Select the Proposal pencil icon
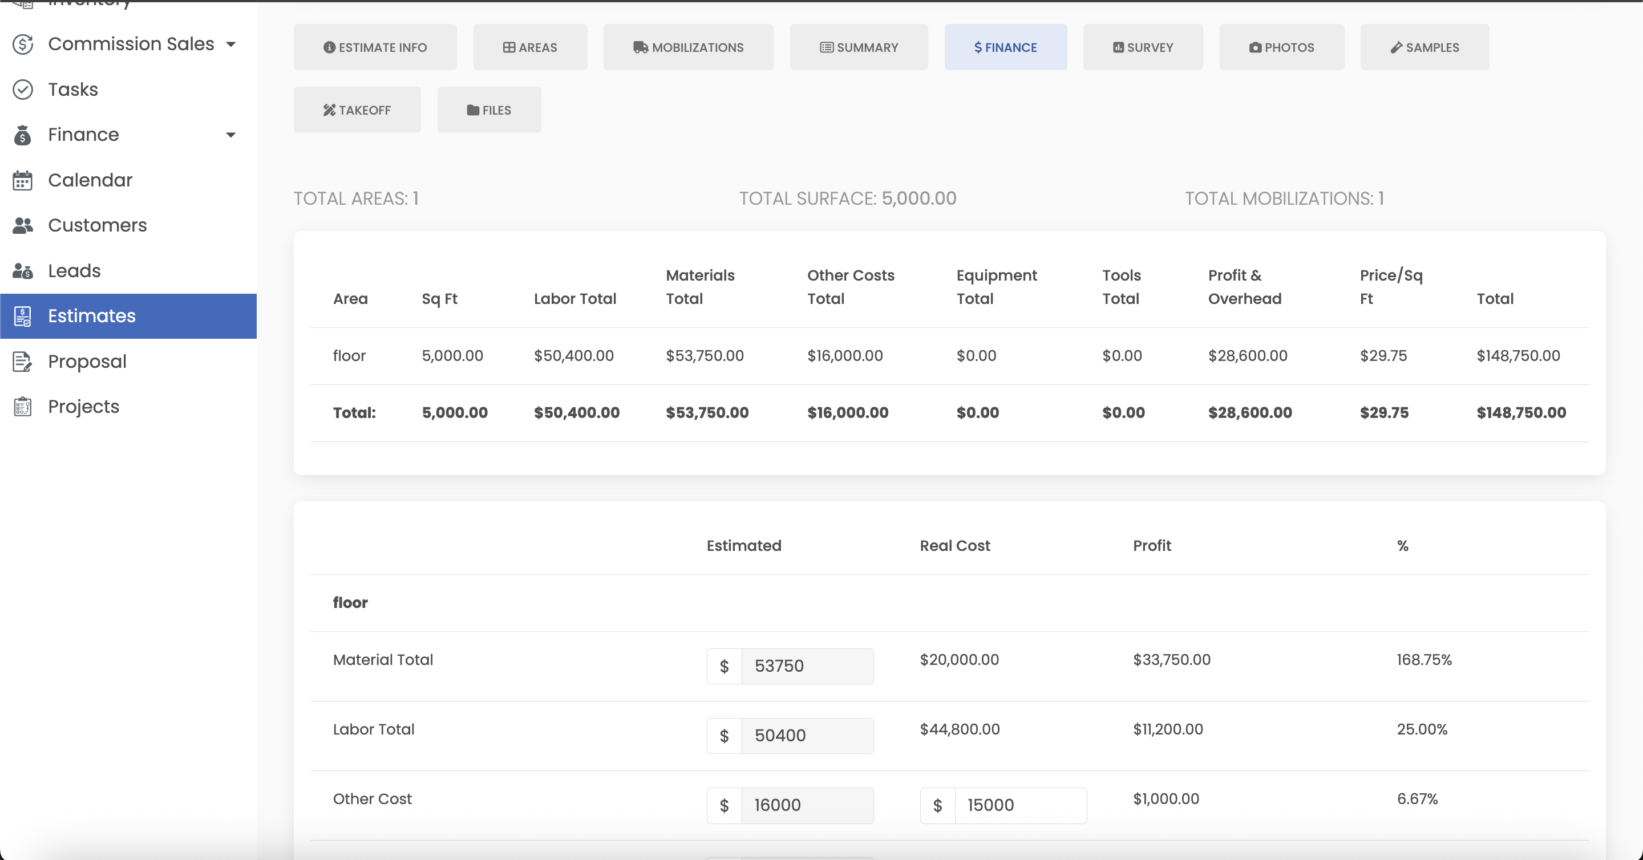This screenshot has width=1643, height=860. coord(23,362)
